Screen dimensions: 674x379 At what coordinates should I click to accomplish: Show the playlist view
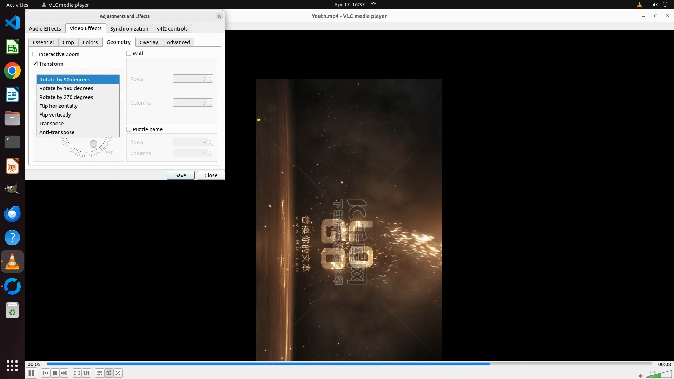pos(100,373)
